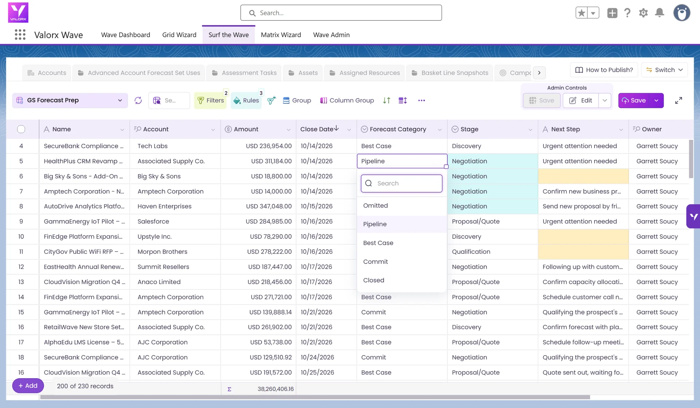Select Commit in the forecast category list
This screenshot has width=700, height=408.
pyautogui.click(x=376, y=262)
